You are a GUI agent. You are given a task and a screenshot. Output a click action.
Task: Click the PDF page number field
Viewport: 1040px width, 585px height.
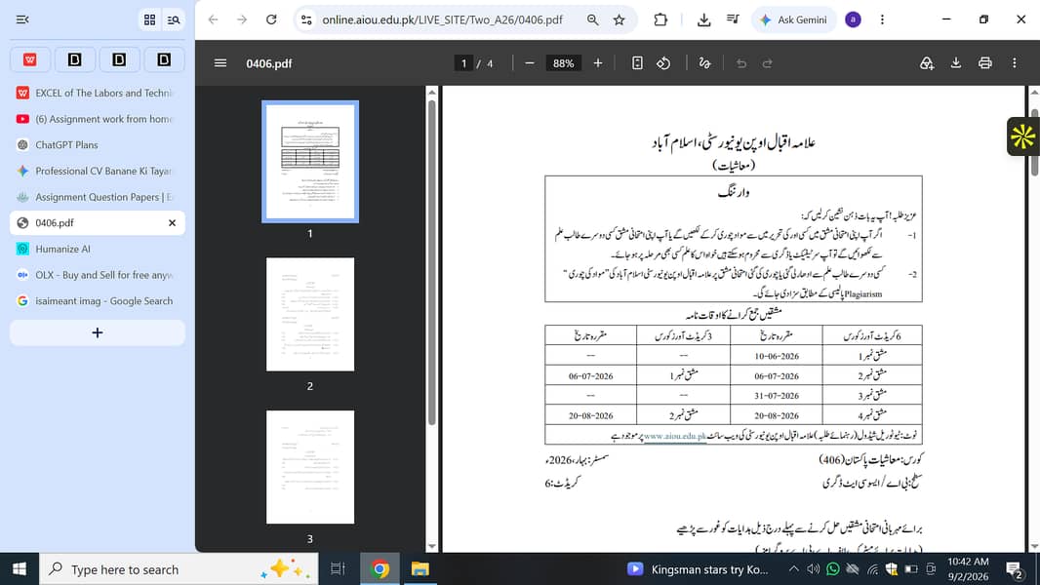click(463, 63)
